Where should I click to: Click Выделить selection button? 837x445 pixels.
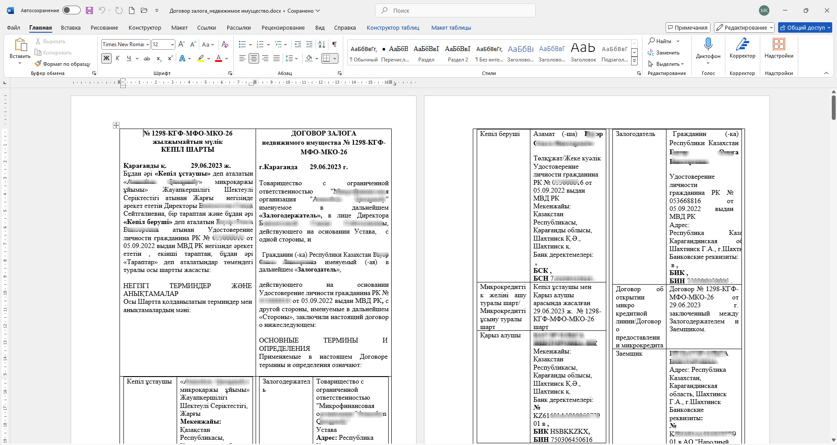pyautogui.click(x=666, y=64)
